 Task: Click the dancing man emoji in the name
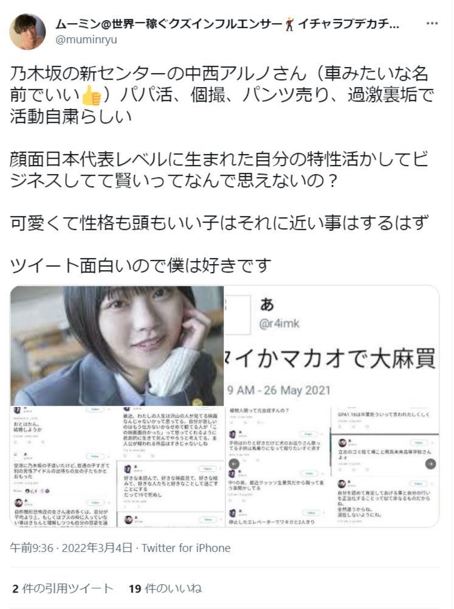coord(289,24)
